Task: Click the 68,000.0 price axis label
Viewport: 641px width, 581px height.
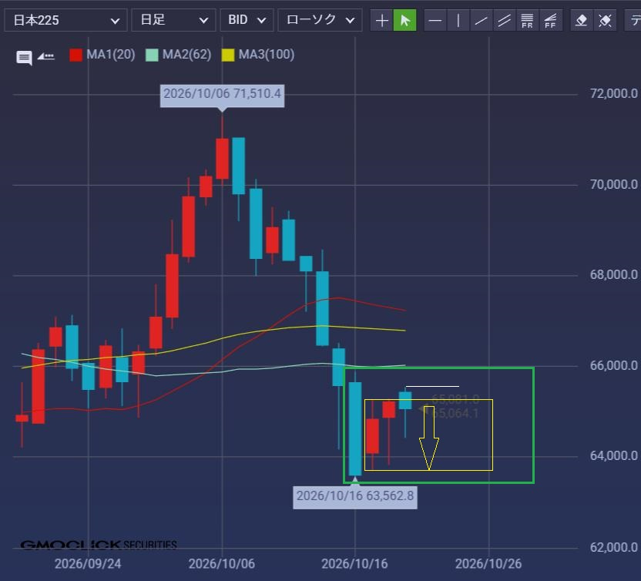Action: coord(613,275)
